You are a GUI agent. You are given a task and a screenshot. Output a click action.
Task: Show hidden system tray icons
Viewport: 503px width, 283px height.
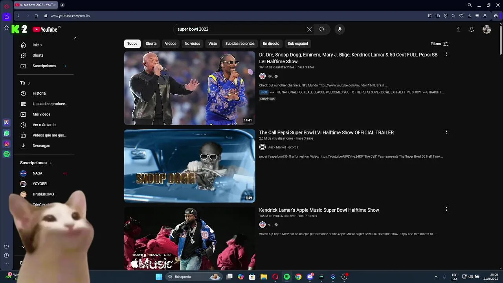point(436,277)
